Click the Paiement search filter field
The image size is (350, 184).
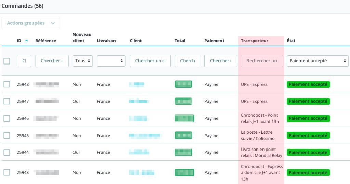pyautogui.click(x=220, y=61)
